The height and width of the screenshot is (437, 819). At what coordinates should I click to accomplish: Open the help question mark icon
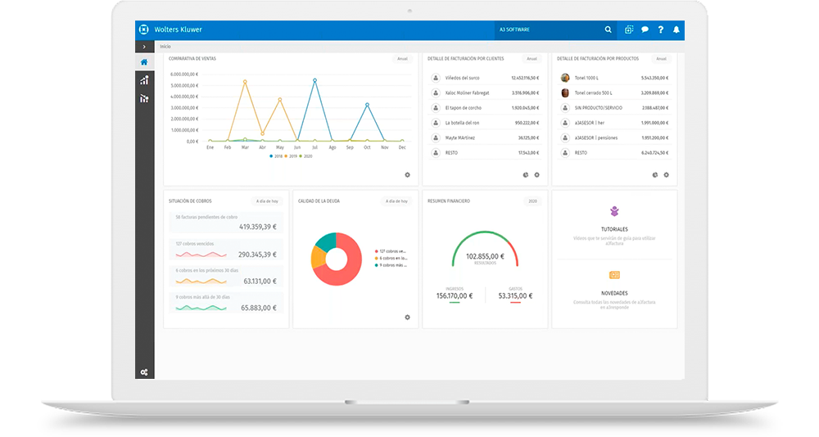661,29
